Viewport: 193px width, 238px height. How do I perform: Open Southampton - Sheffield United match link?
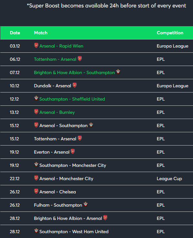pyautogui.click(x=72, y=99)
